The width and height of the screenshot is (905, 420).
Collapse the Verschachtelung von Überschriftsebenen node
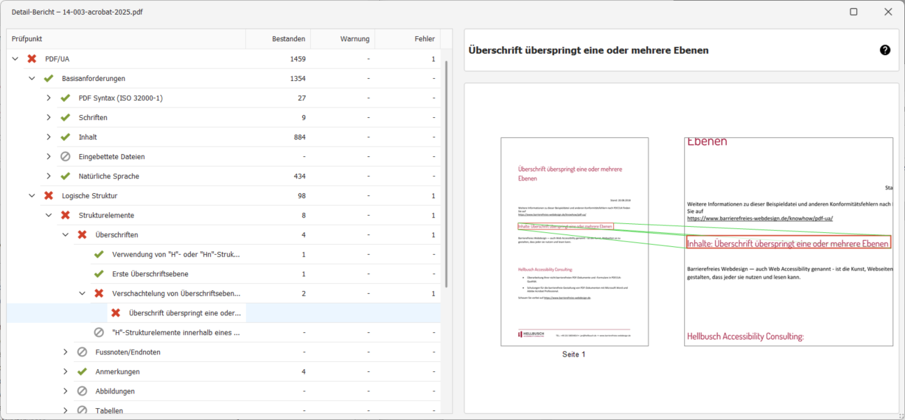[82, 293]
